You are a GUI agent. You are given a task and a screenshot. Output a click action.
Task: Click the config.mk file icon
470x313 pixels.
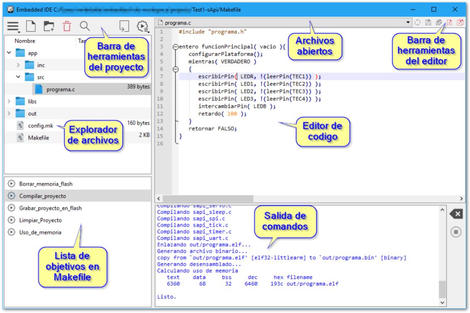(x=20, y=126)
